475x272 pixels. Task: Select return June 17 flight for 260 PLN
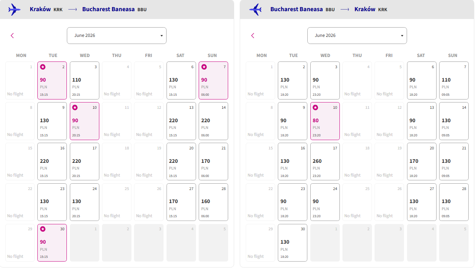click(x=325, y=162)
